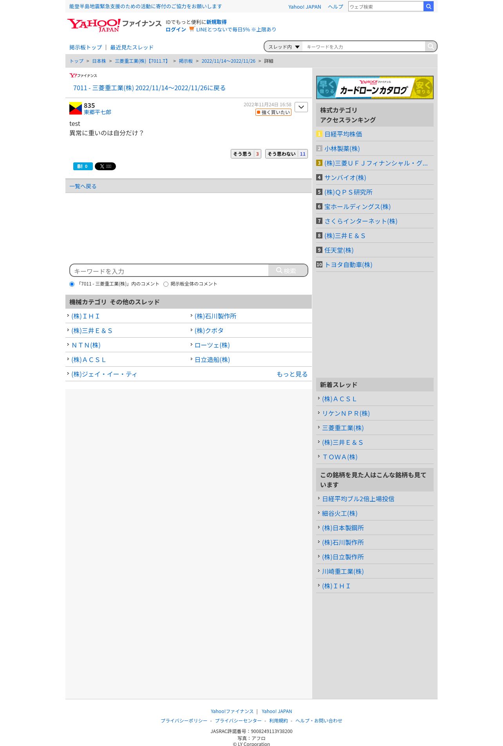Open ranking item 日経平均株価
This screenshot has width=503, height=746.
click(x=343, y=134)
